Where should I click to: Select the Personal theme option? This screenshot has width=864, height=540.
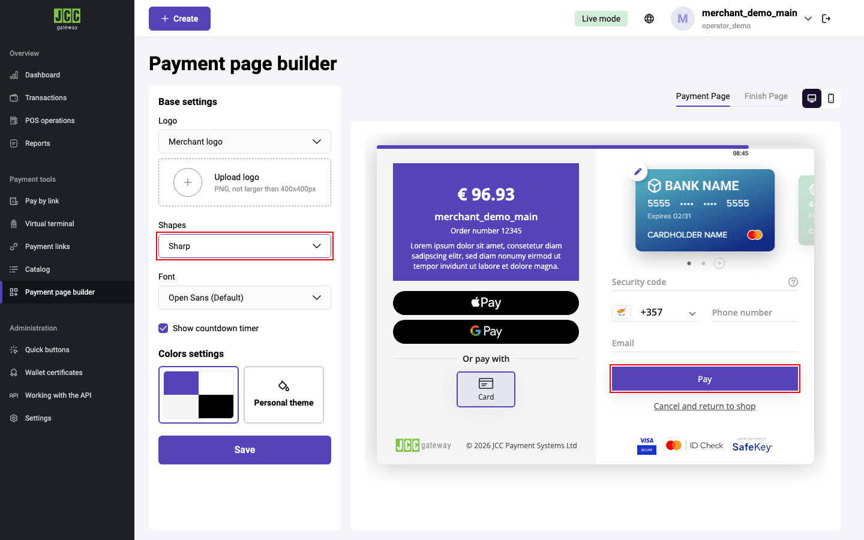point(284,395)
